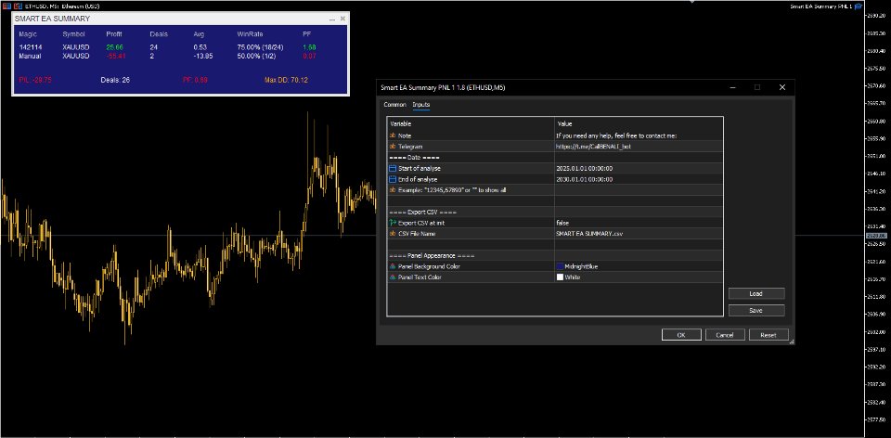Click the Avg value -13.85
The height and width of the screenshot is (438, 891).
[x=203, y=57]
